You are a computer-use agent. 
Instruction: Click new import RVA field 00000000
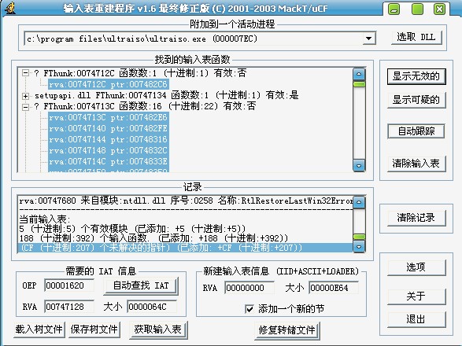pyautogui.click(x=249, y=288)
